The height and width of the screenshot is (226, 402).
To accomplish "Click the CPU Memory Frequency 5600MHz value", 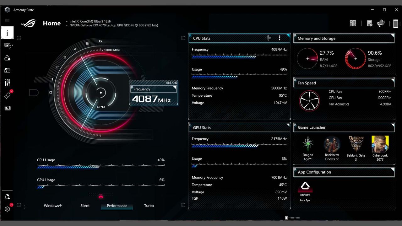I will [x=279, y=88].
